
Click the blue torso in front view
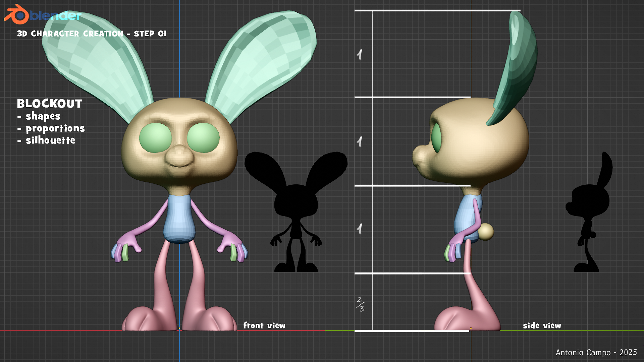point(179,218)
